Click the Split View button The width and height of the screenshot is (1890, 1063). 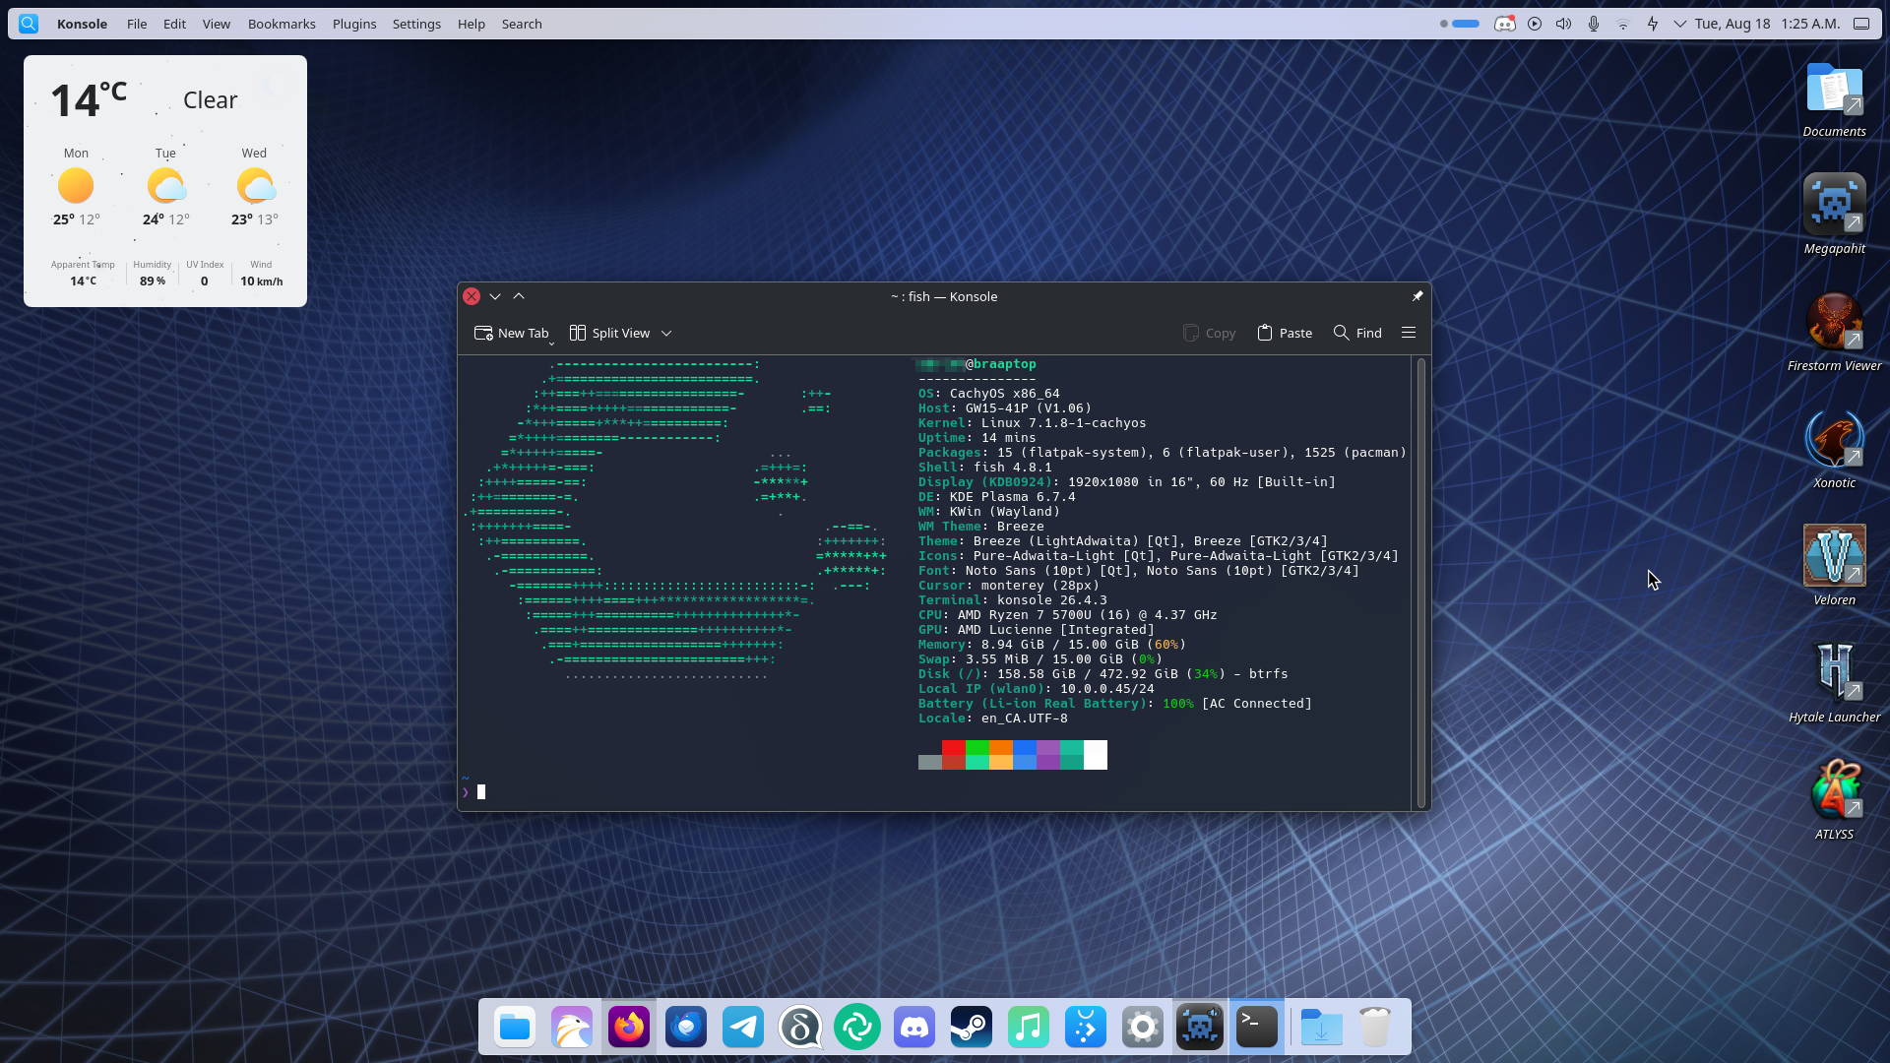610,333
